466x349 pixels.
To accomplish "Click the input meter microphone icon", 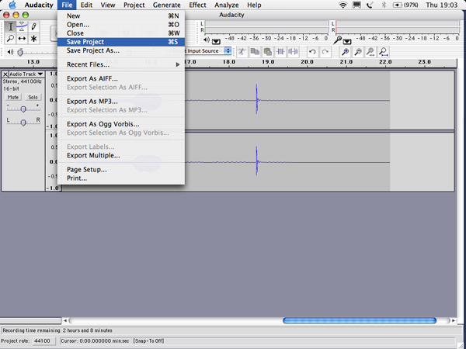I will (337, 40).
